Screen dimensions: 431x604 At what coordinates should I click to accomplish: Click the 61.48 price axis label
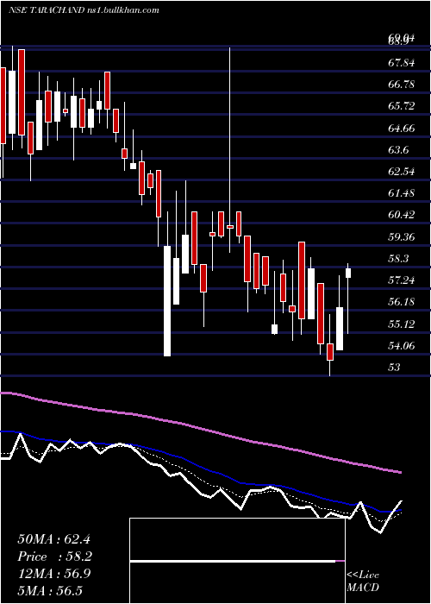[x=402, y=193]
